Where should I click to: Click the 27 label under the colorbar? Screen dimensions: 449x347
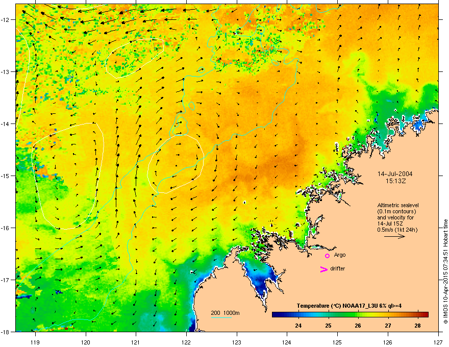(x=388, y=326)
